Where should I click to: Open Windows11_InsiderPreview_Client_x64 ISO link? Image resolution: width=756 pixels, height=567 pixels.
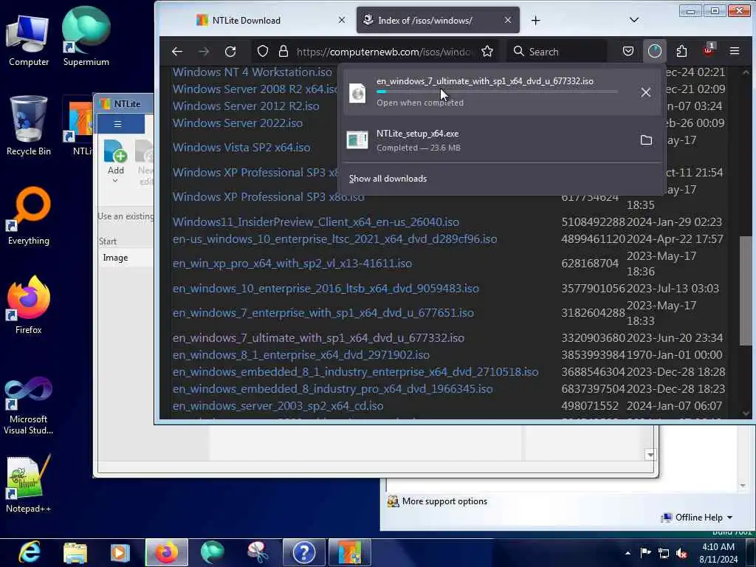(316, 221)
